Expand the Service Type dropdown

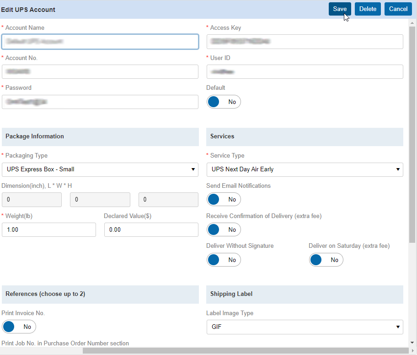click(305, 169)
